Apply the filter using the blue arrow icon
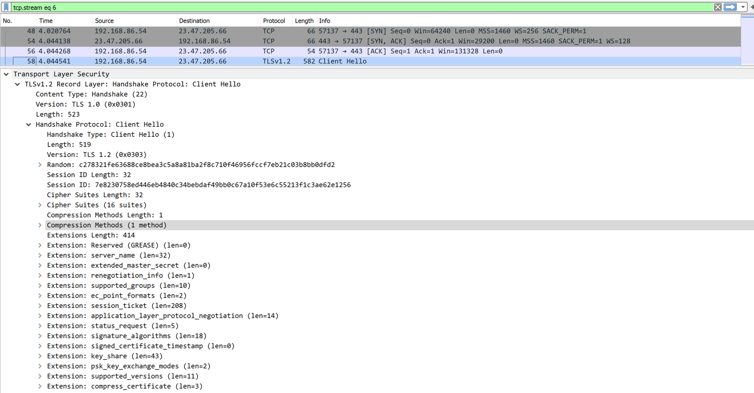Image resolution: width=754 pixels, height=393 pixels. tap(730, 7)
